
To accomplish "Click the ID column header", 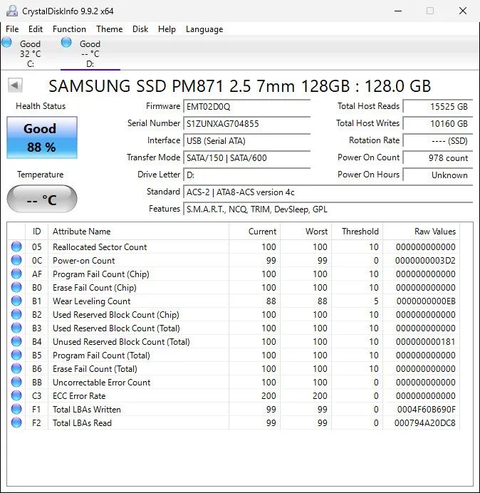I will 37,232.
